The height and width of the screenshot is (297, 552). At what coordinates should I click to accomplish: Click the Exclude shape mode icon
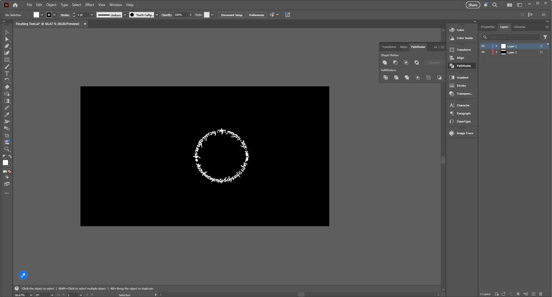coord(417,62)
